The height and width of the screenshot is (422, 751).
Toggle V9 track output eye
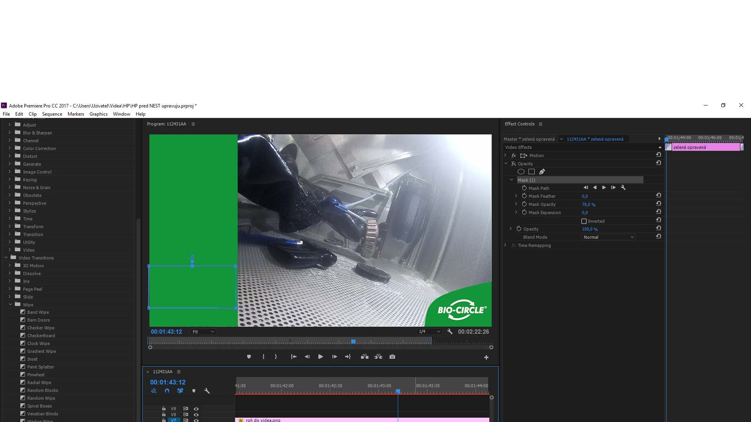click(196, 409)
